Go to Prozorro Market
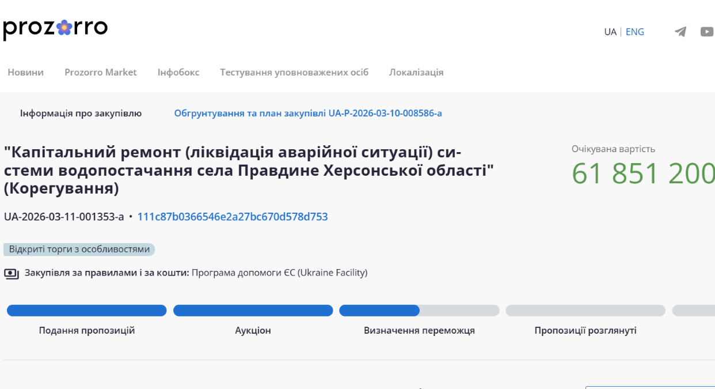Viewport: 715px width, 389px height. [x=101, y=72]
